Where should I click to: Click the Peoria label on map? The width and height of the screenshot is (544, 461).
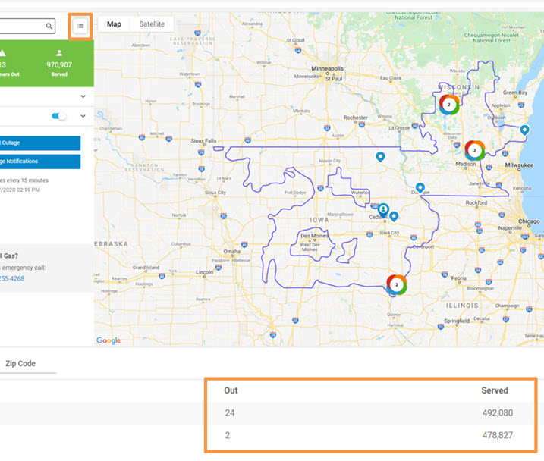459,278
